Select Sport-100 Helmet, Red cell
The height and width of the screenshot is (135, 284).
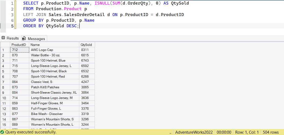[x=54, y=77]
